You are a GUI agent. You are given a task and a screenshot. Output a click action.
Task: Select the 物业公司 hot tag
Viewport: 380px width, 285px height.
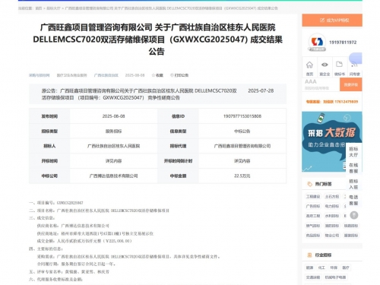[x=332, y=236]
